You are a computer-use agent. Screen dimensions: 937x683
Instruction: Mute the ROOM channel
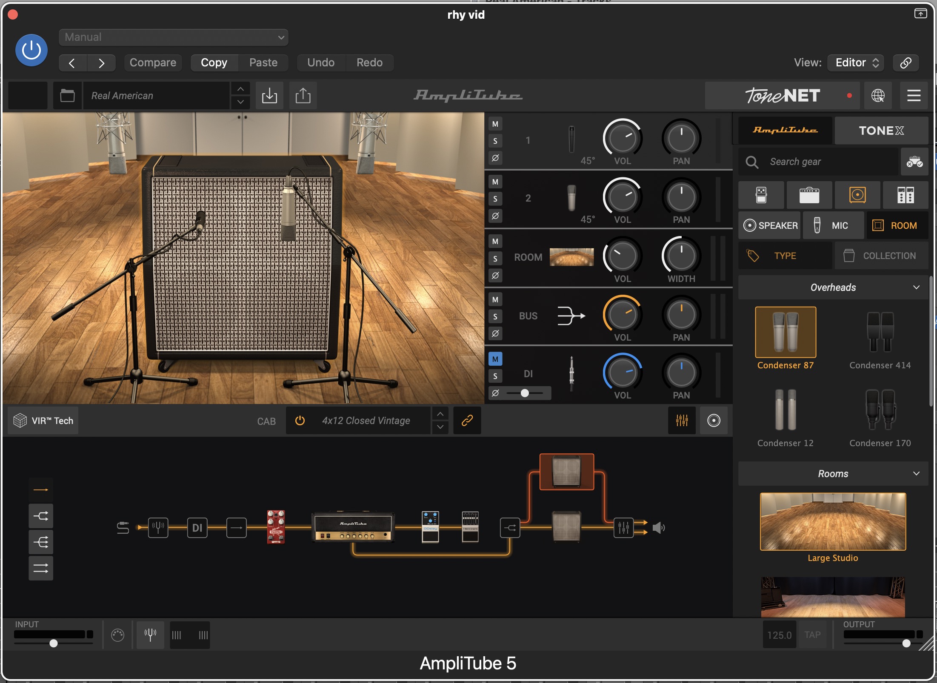[495, 242]
